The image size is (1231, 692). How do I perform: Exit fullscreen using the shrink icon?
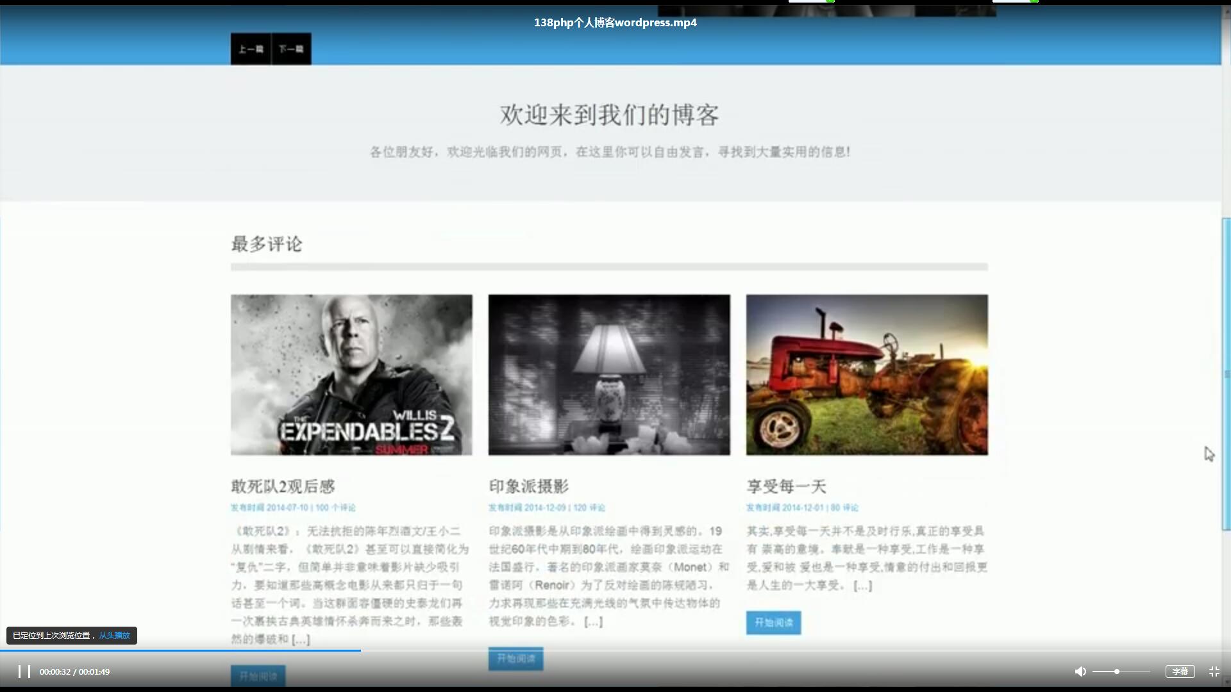pyautogui.click(x=1214, y=671)
